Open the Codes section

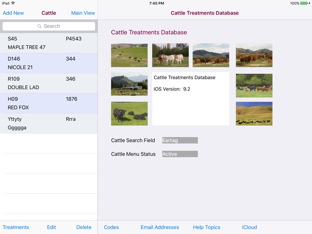tap(111, 227)
